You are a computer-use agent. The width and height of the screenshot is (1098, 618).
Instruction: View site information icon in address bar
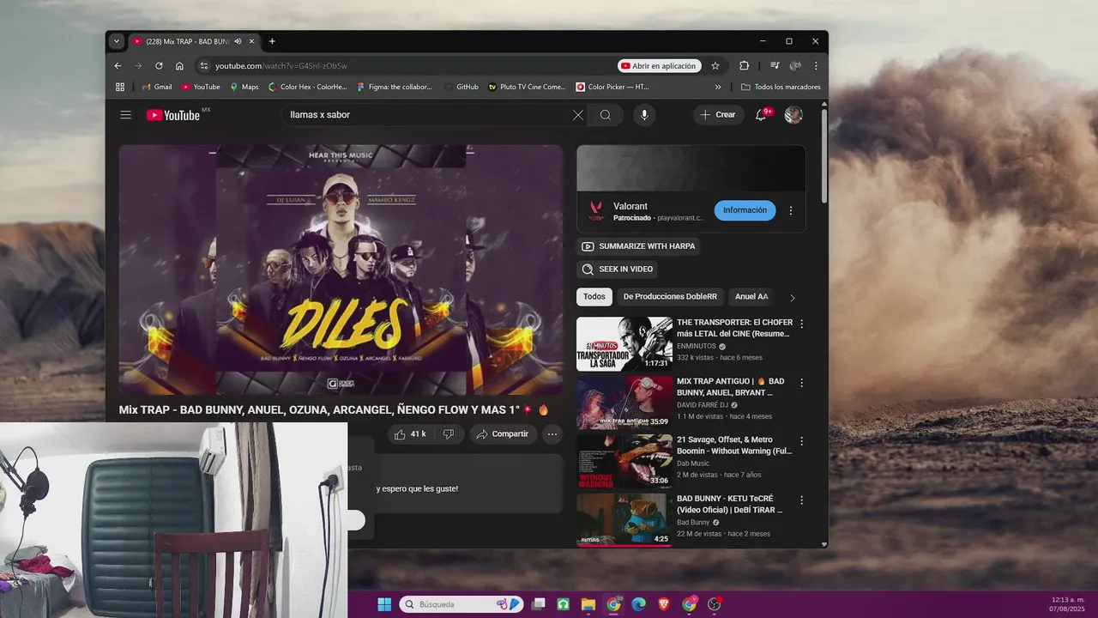point(203,66)
